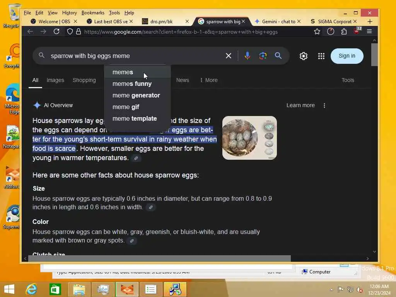Choose the 'memes funny' suggestion
This screenshot has height=297, width=396.
tap(137, 84)
